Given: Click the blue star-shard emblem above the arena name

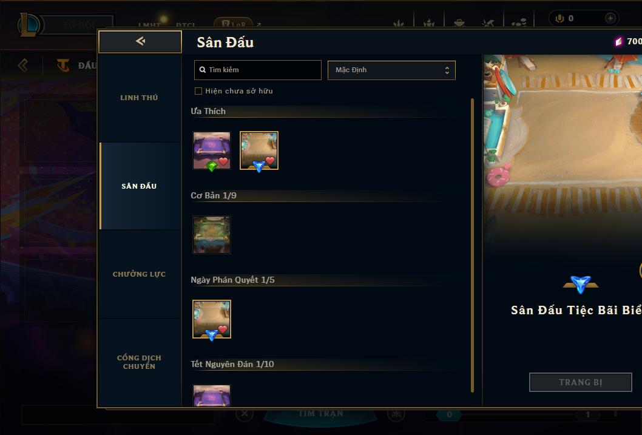Looking at the screenshot, I should click(581, 284).
